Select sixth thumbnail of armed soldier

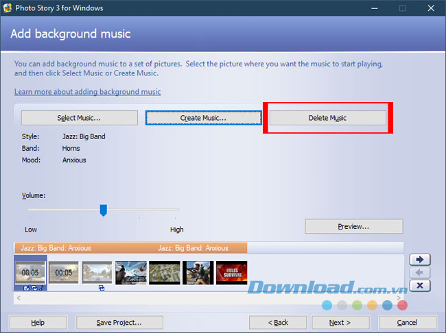198,273
